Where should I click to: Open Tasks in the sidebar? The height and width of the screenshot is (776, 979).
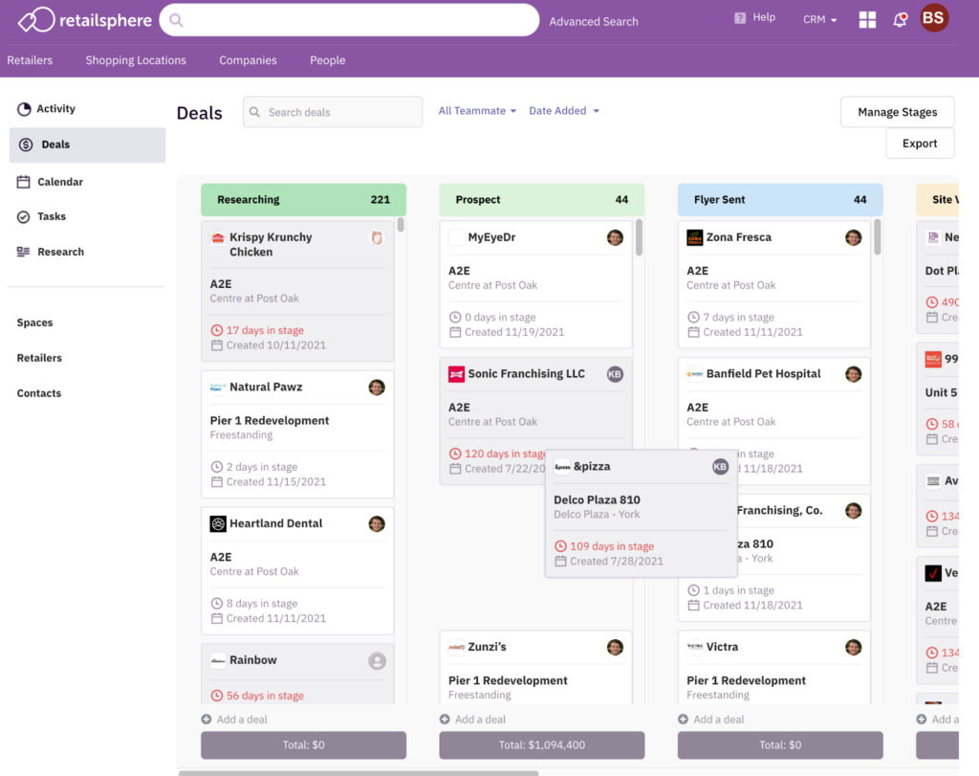pos(41,217)
